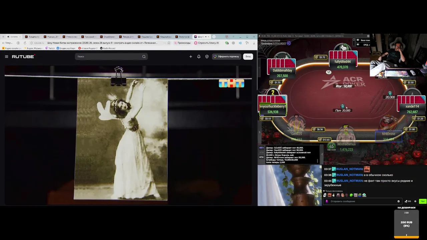This screenshot has width=427, height=240.
Task: Focus the Rutube Поиск search field
Action: point(111,57)
